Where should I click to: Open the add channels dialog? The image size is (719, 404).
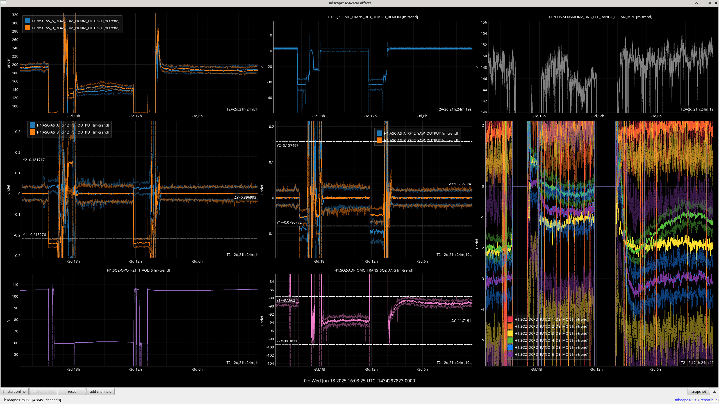[x=100, y=391]
